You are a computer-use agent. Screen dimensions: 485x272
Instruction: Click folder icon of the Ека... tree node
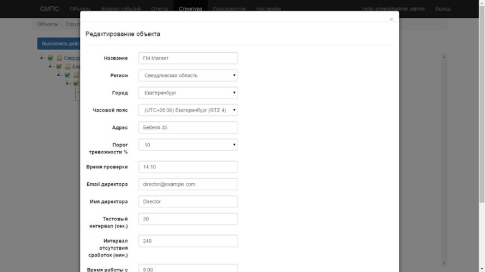click(68, 66)
